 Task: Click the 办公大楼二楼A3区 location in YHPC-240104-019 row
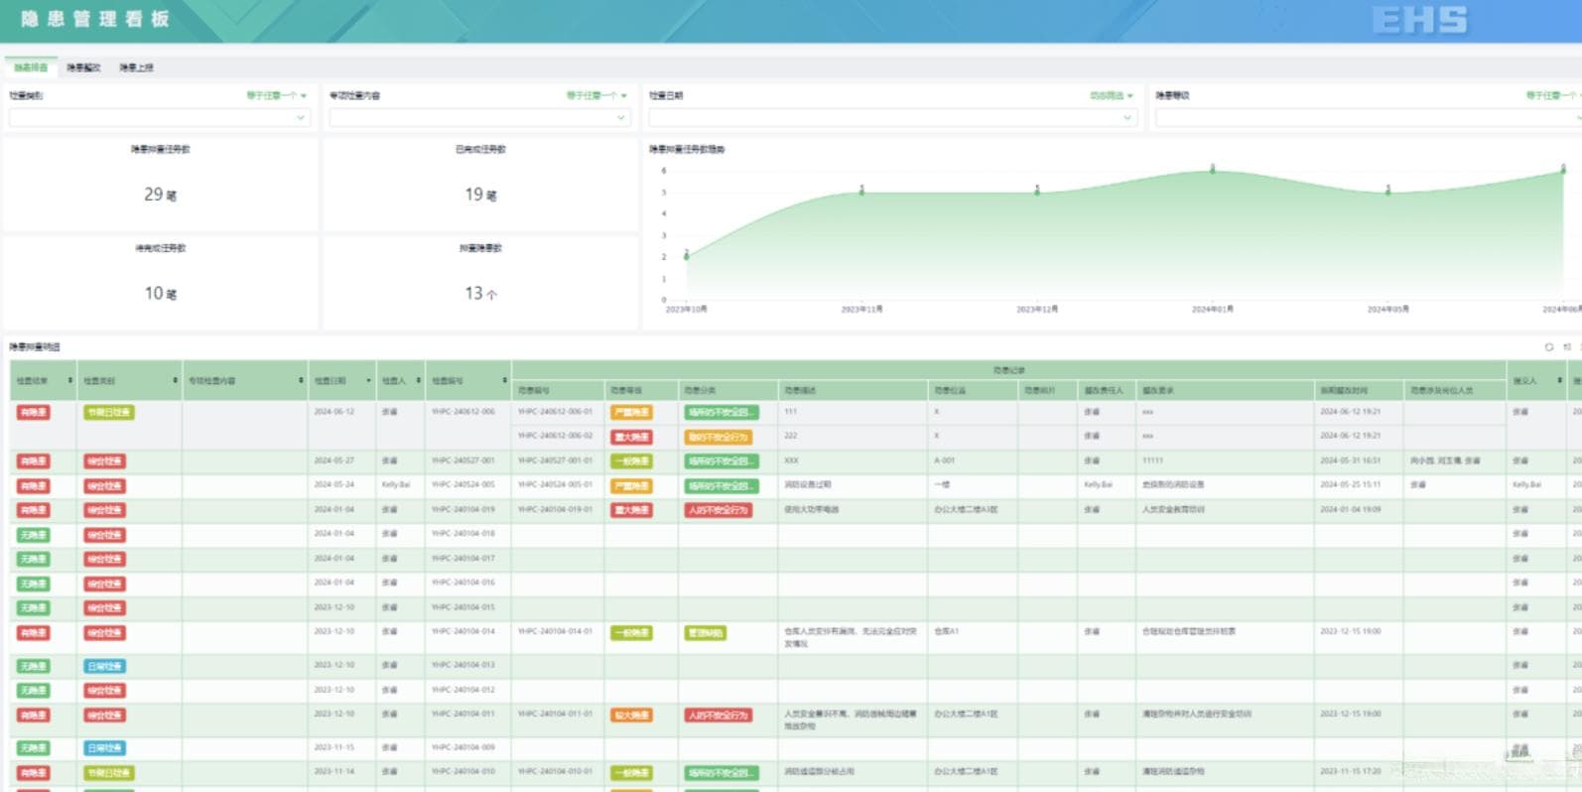pyautogui.click(x=966, y=509)
